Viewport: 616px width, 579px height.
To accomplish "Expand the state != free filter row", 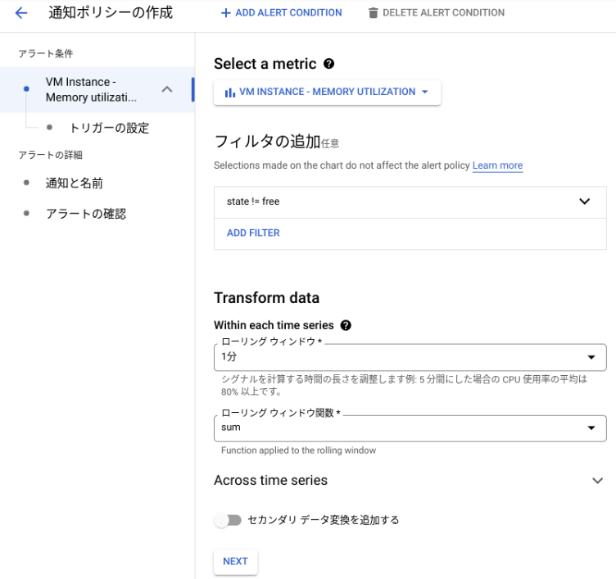I will click(410, 201).
